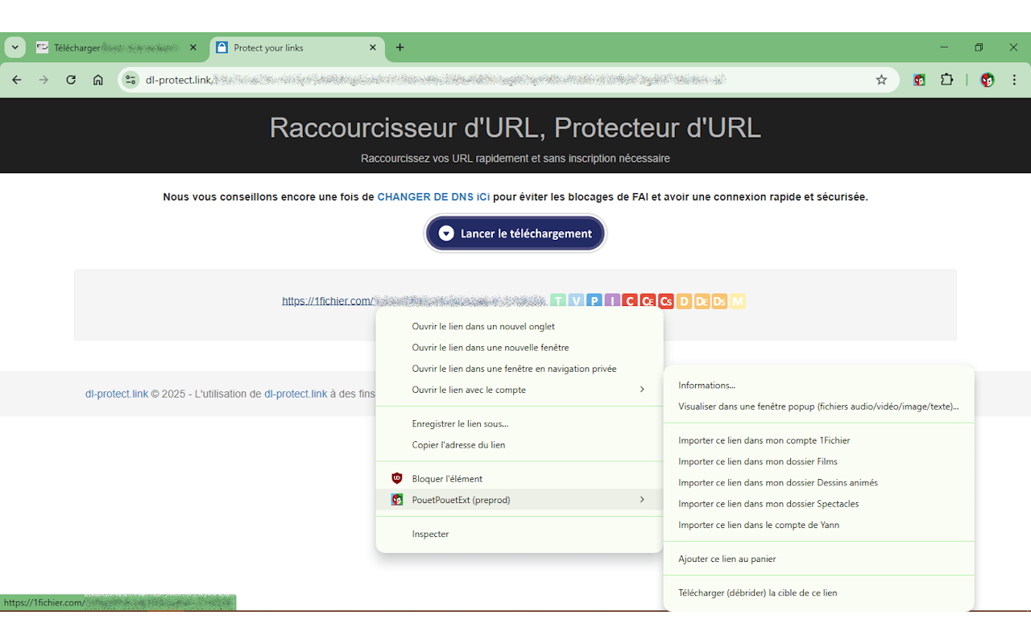
Task: Open the browser profile avatar
Action: [988, 80]
